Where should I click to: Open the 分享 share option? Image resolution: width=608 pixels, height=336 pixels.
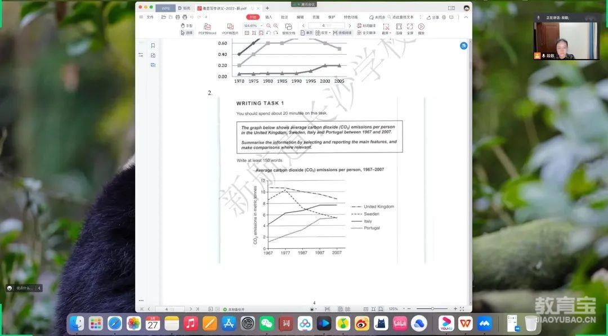coord(433,17)
